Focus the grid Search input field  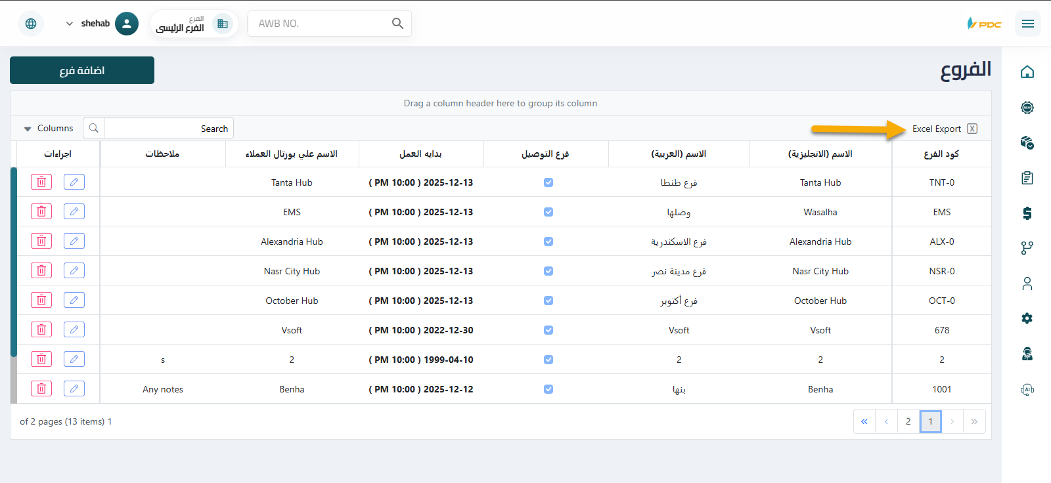coord(169,129)
